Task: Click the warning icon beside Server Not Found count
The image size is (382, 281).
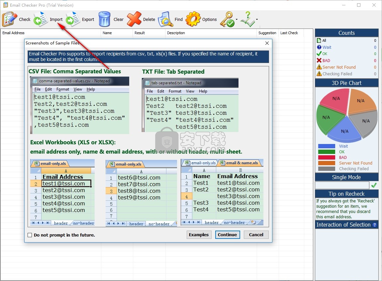Action: [319, 67]
